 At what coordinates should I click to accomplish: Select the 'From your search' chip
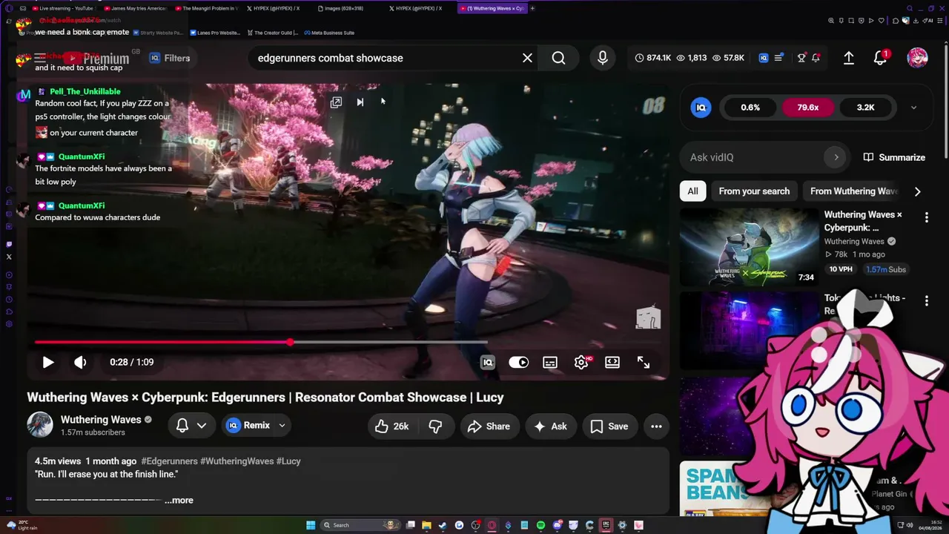[x=754, y=191]
